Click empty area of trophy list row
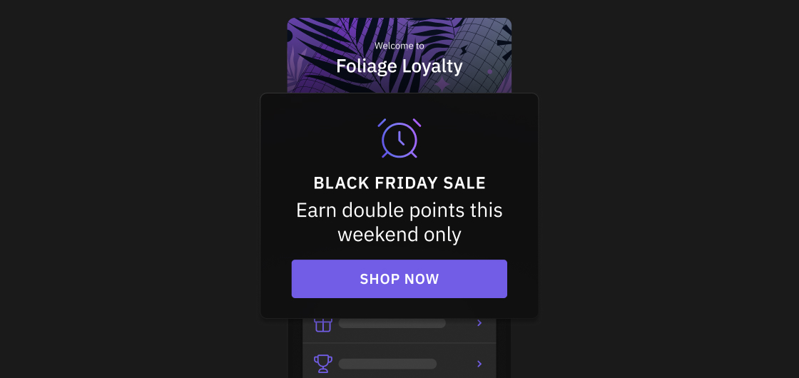The width and height of the screenshot is (799, 378). point(456,364)
